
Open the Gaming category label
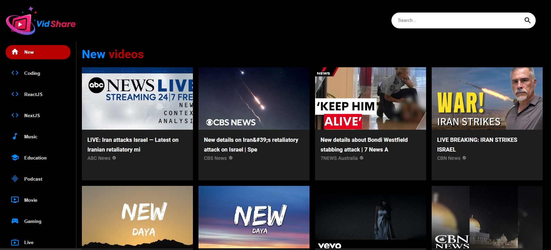click(x=33, y=221)
